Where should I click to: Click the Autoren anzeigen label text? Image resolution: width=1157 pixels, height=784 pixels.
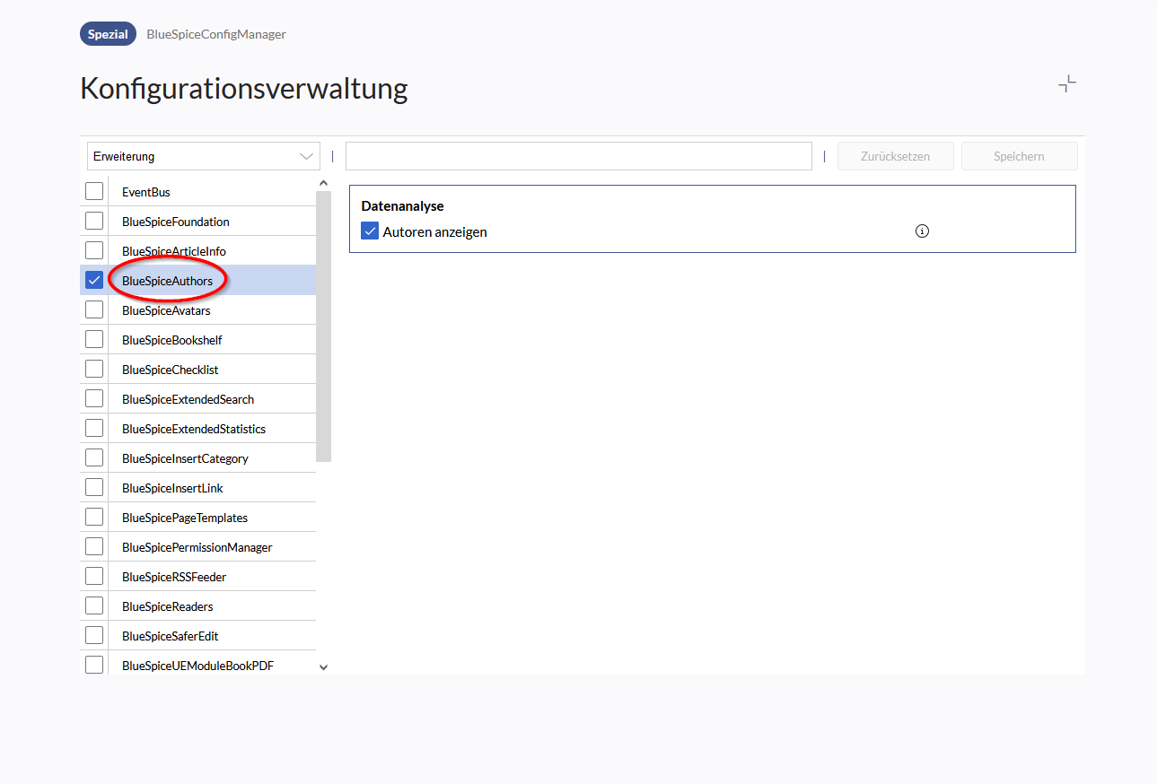point(434,231)
